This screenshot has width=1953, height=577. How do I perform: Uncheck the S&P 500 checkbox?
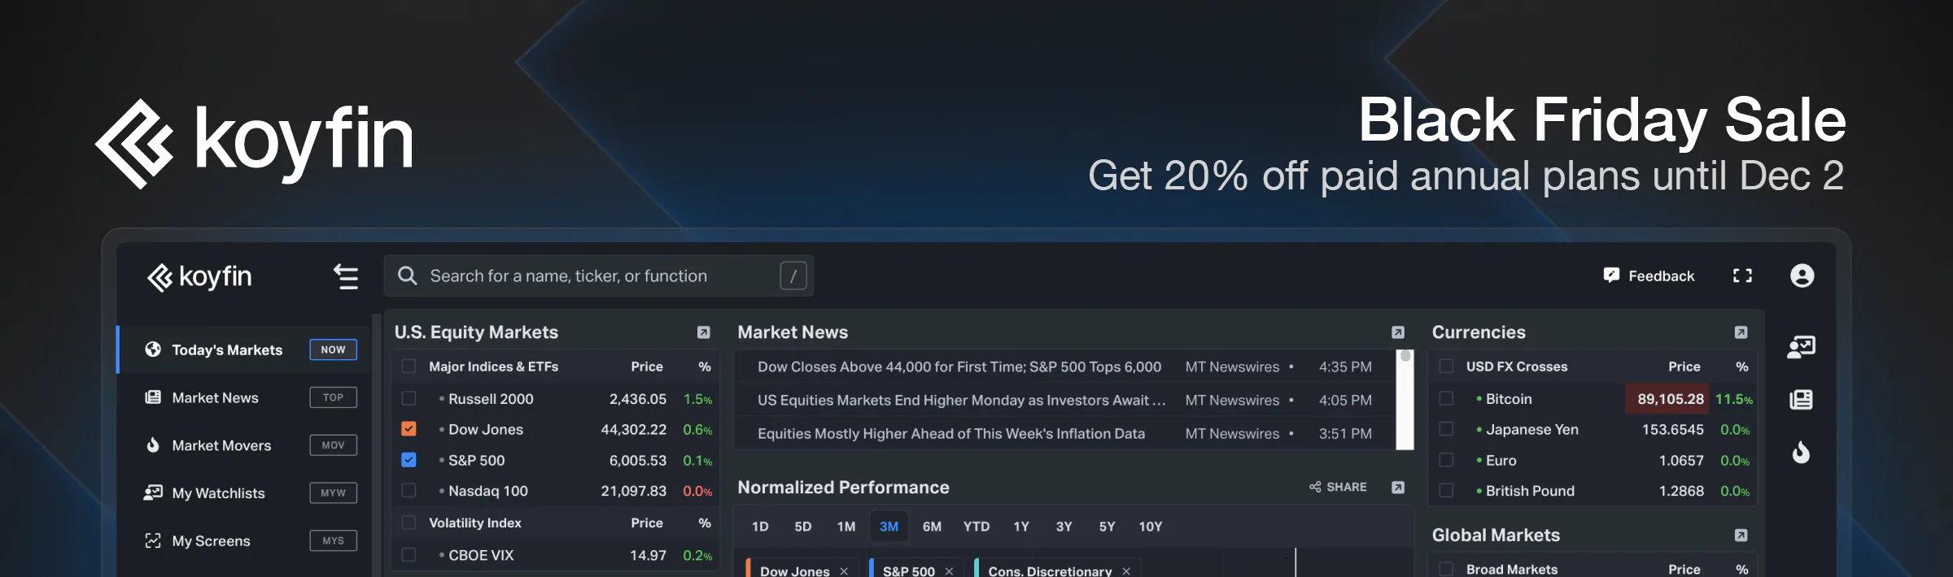(409, 460)
